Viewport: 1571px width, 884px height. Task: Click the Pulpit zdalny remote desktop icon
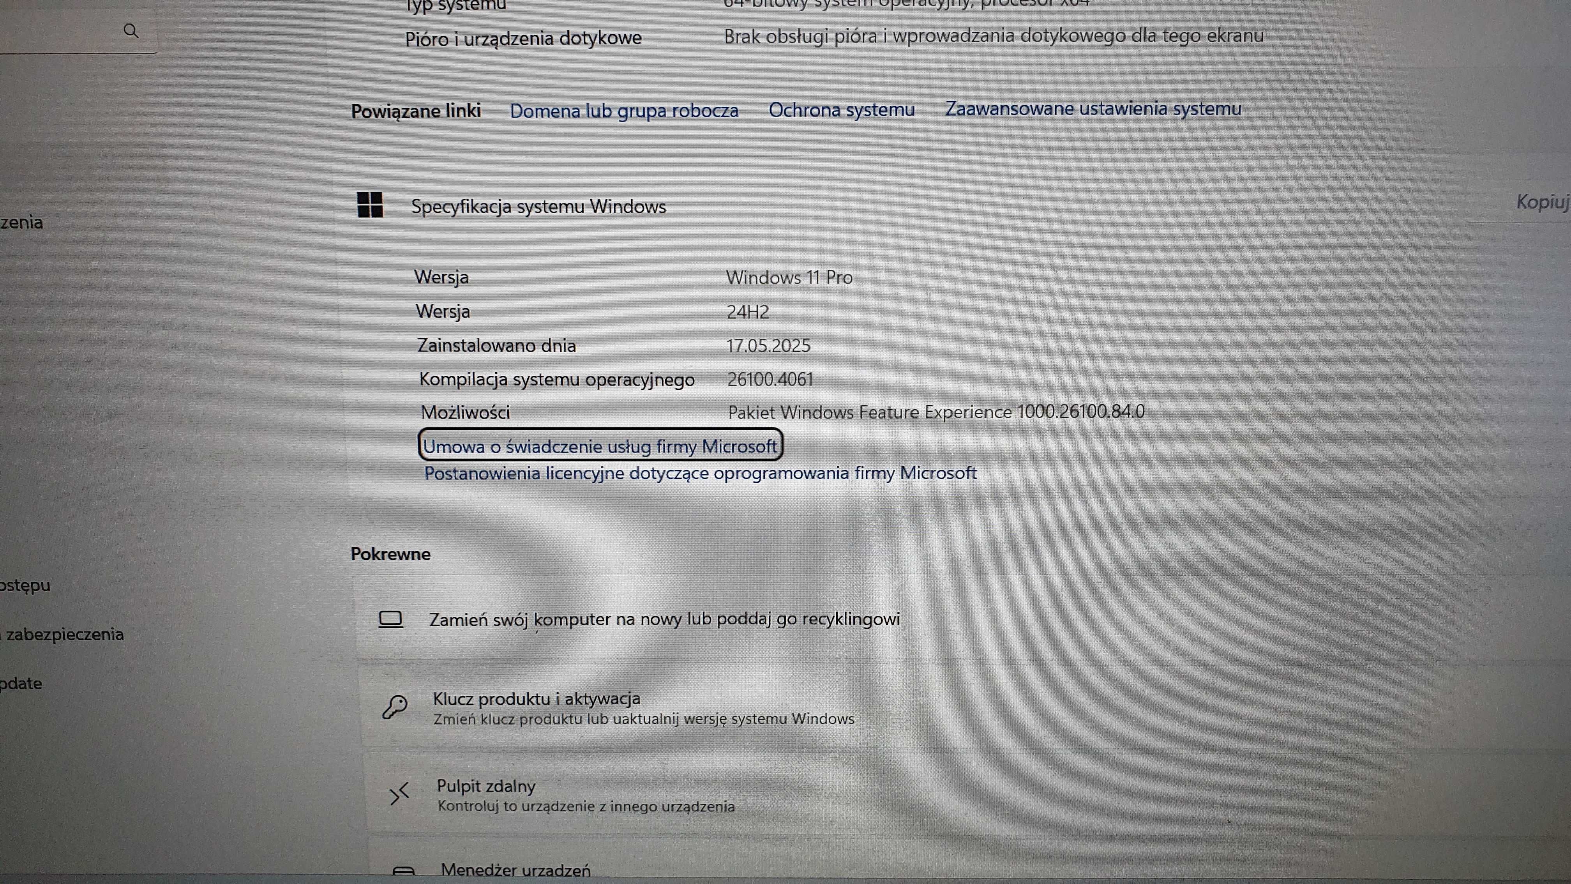[x=399, y=794]
